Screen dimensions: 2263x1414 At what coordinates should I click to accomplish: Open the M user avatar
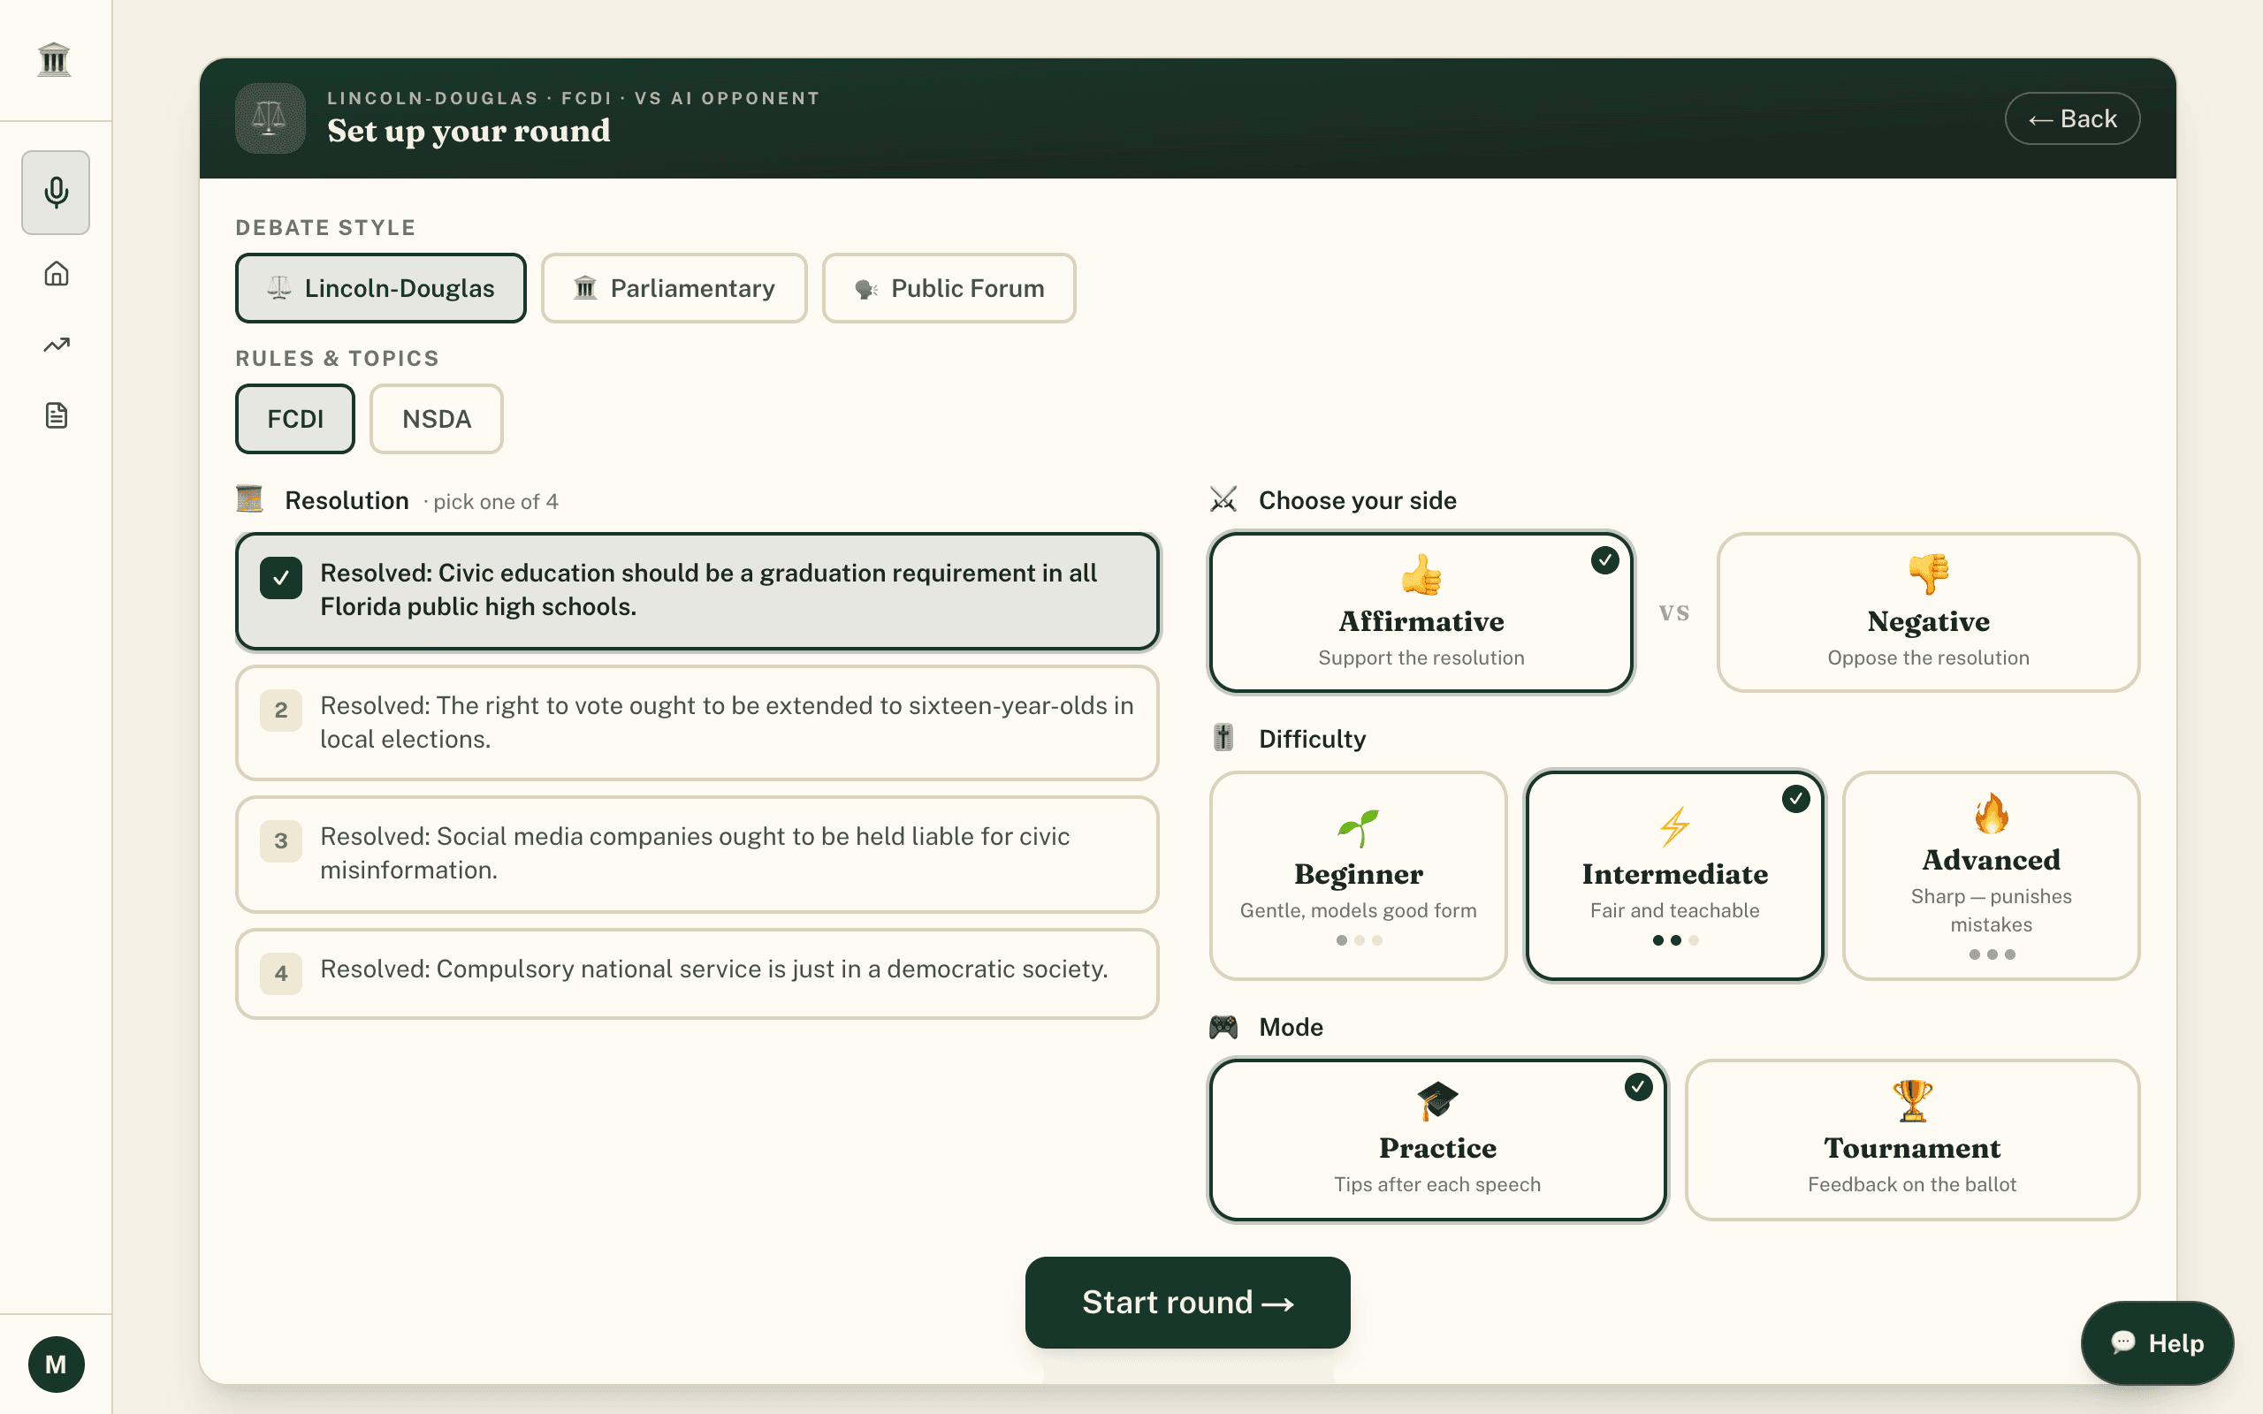pos(56,1364)
